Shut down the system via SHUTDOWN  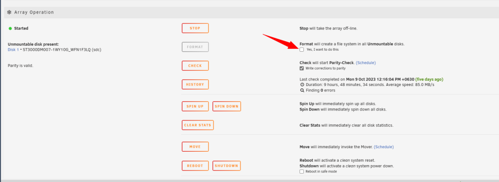(x=227, y=166)
